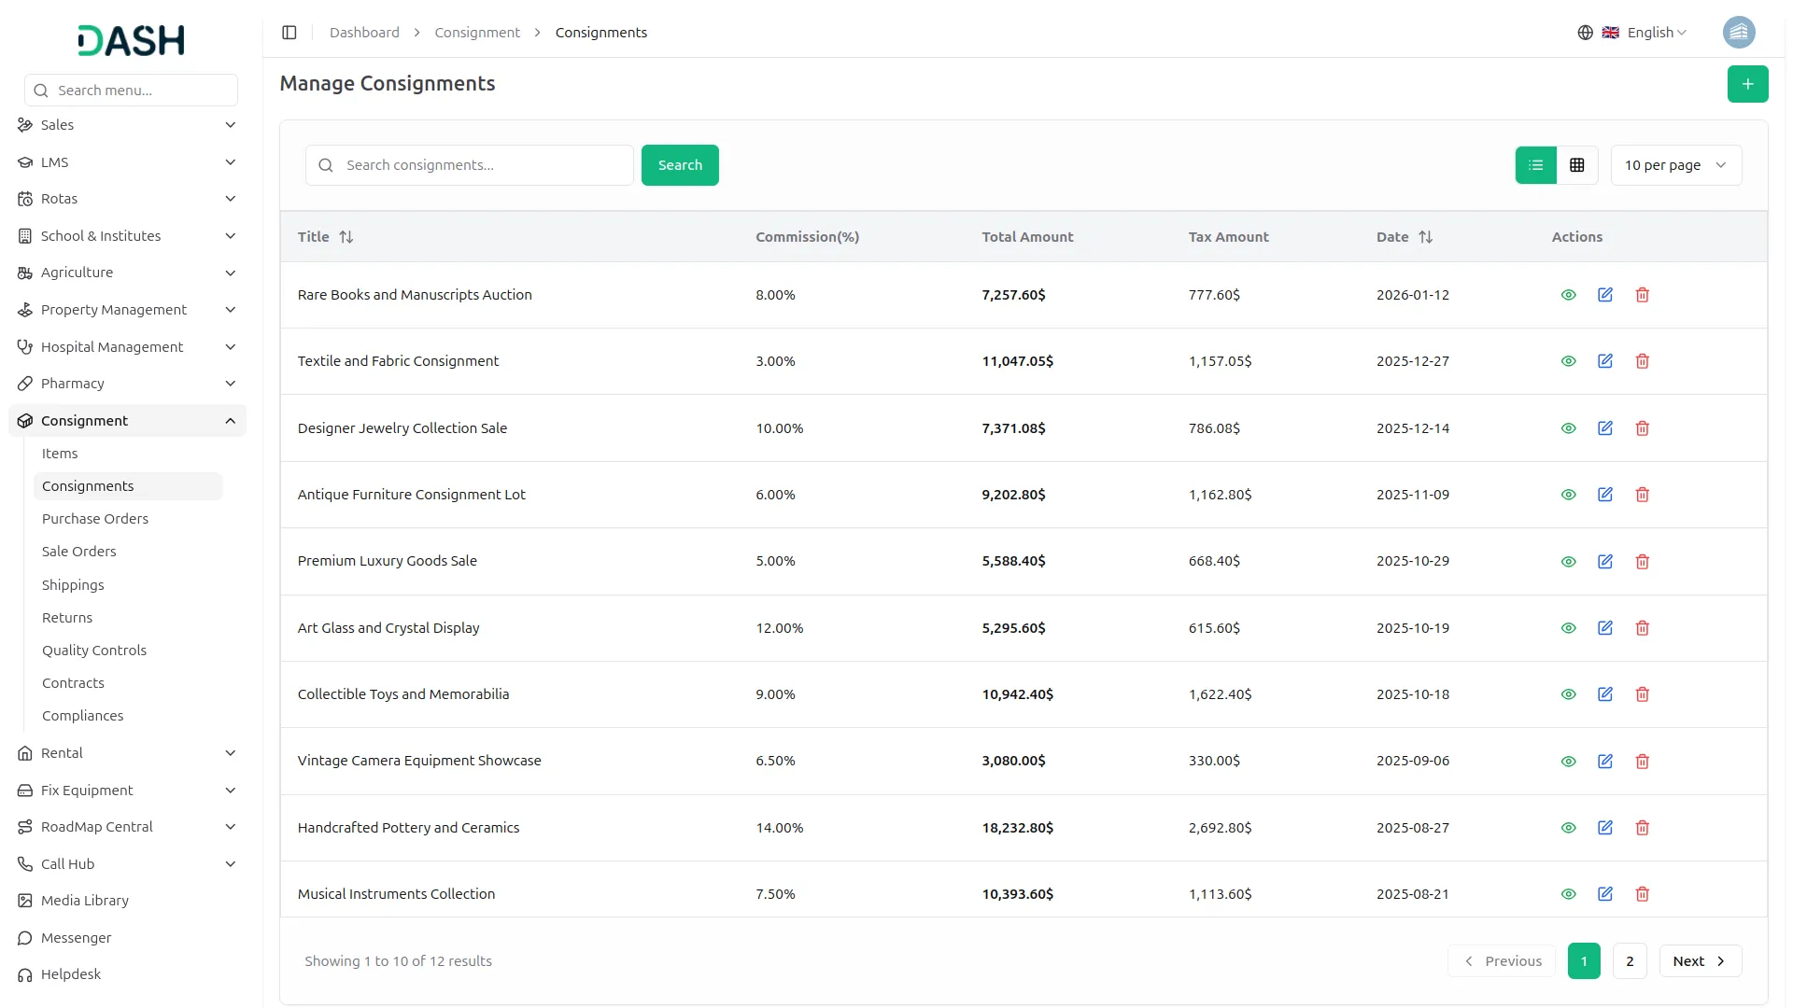
Task: Open the Dashboard breadcrumb link
Action: (x=364, y=32)
